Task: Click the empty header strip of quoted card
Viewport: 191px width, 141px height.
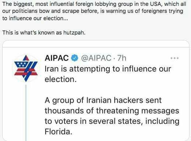Action: click(96, 44)
